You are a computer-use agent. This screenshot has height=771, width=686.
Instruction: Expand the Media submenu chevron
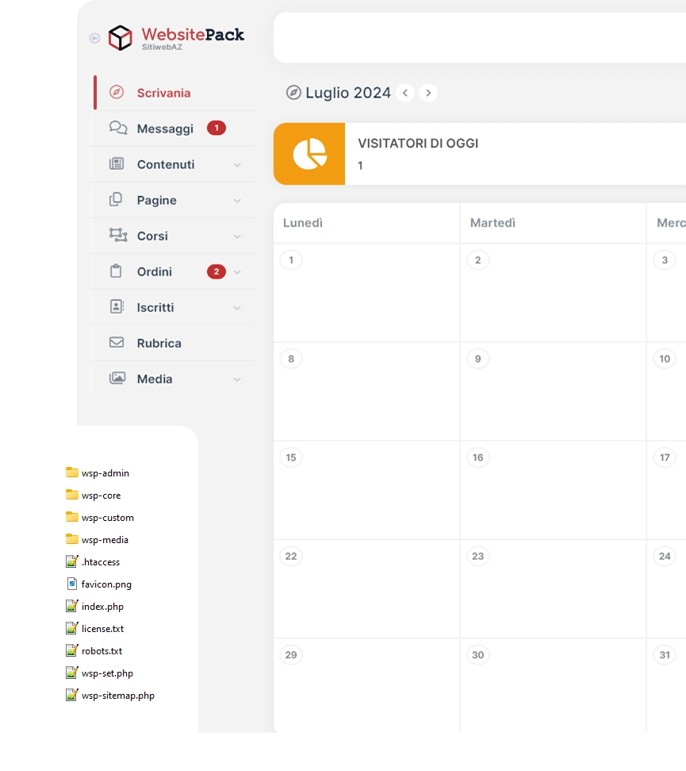(x=237, y=380)
